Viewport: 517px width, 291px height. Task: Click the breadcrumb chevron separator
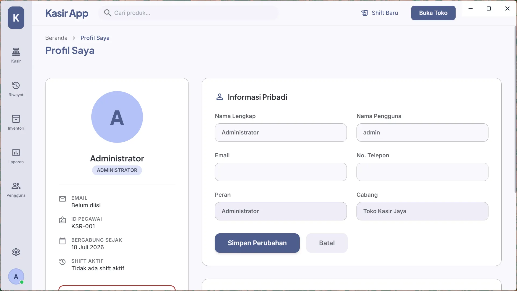pos(74,38)
